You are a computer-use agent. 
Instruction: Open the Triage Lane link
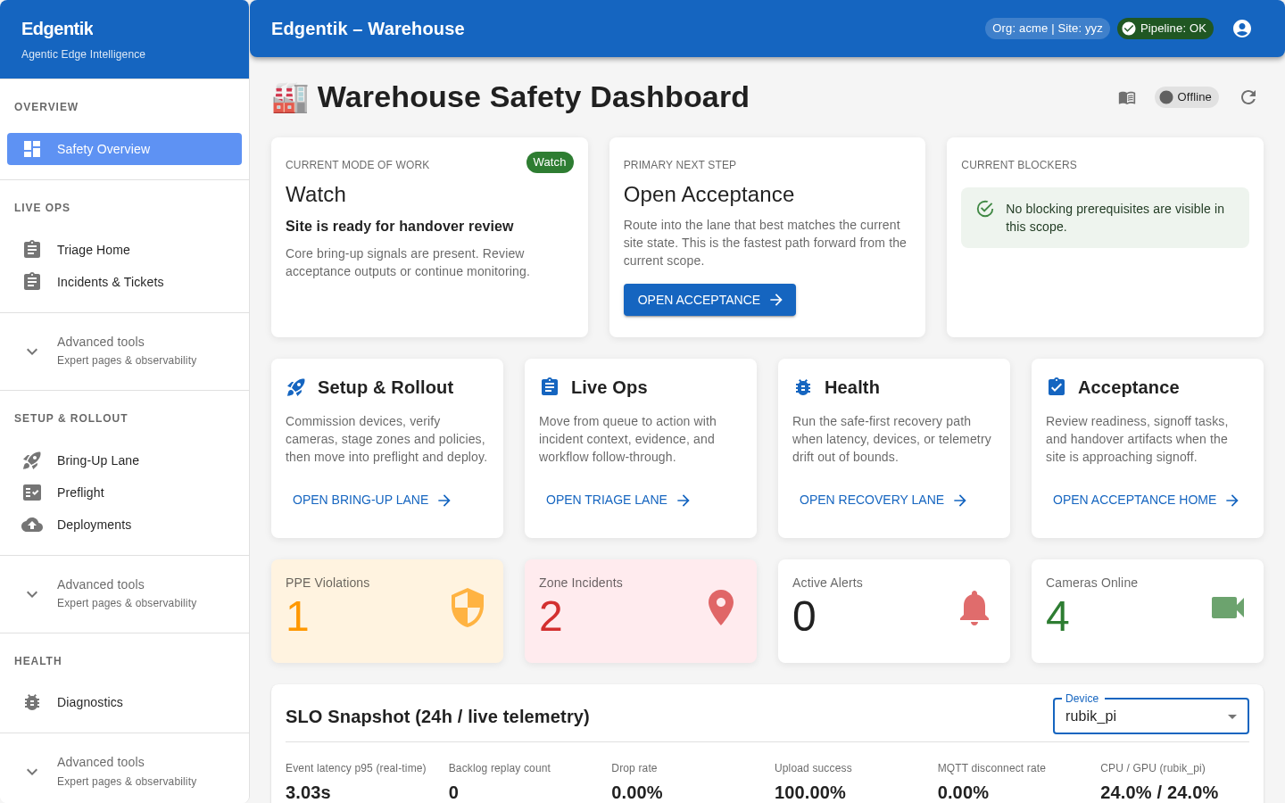click(618, 500)
